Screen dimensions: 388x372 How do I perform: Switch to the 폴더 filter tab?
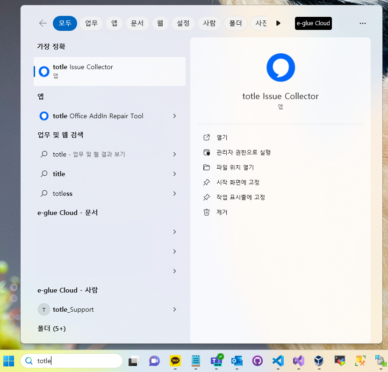coord(236,23)
